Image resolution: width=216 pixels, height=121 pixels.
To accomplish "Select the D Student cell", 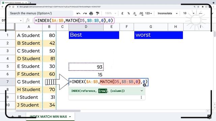I will pyautogui.click(x=29, y=58).
